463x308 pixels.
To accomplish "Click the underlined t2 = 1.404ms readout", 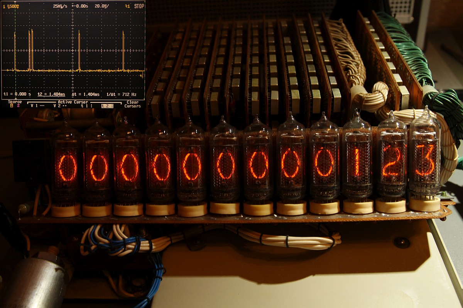I will click(x=51, y=94).
